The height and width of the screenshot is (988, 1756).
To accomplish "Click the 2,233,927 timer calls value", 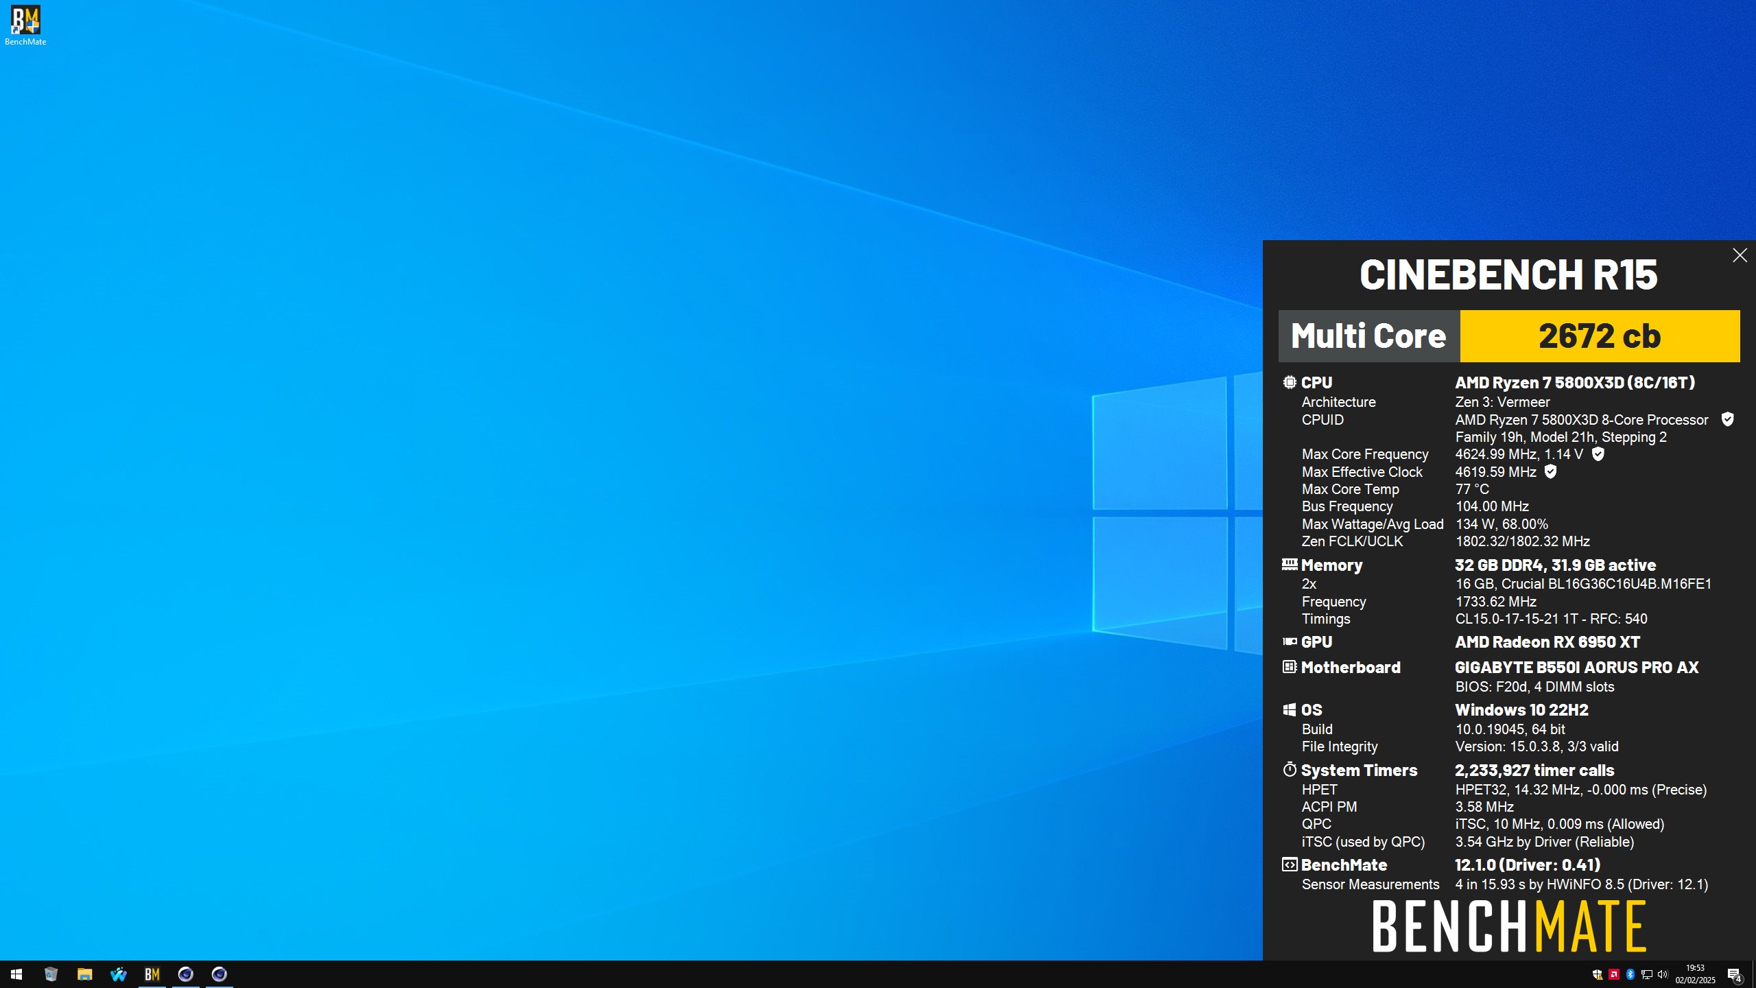I will click(1534, 771).
